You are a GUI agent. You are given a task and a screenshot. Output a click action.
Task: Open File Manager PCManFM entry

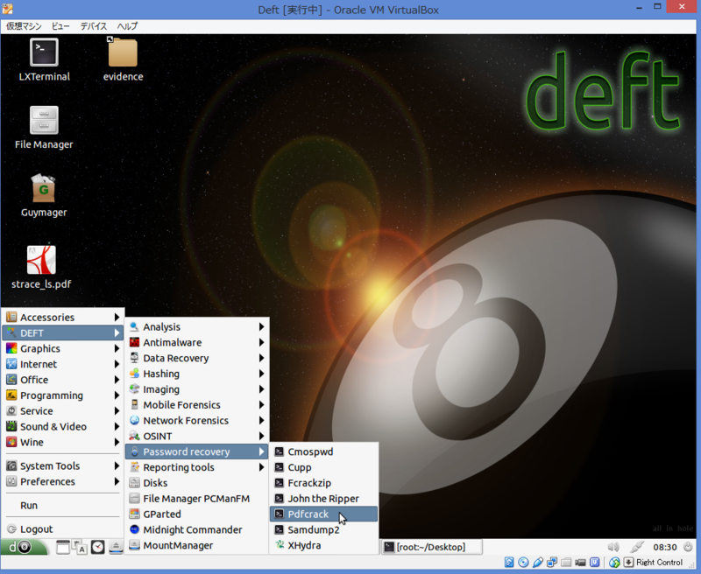point(196,499)
